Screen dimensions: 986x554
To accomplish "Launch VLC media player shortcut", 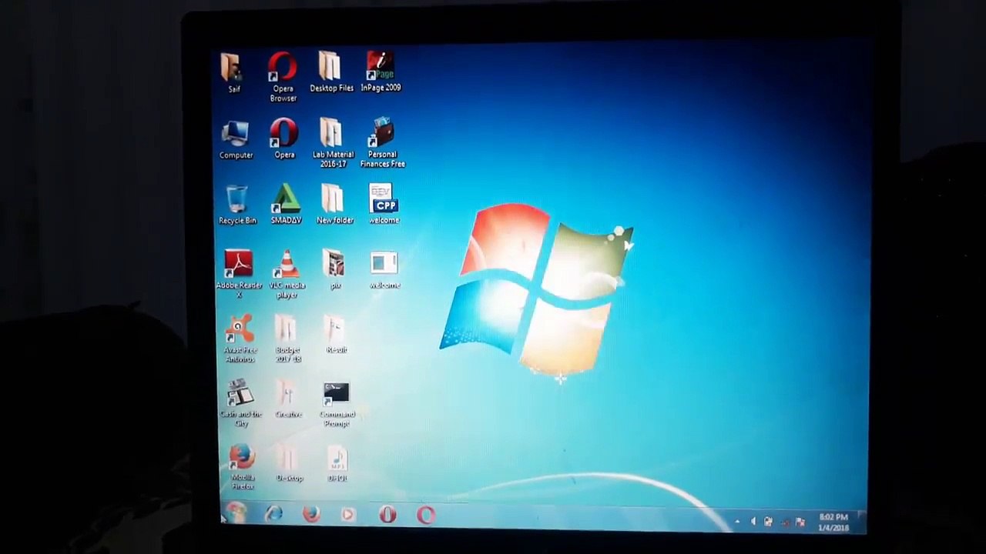I will tap(287, 274).
